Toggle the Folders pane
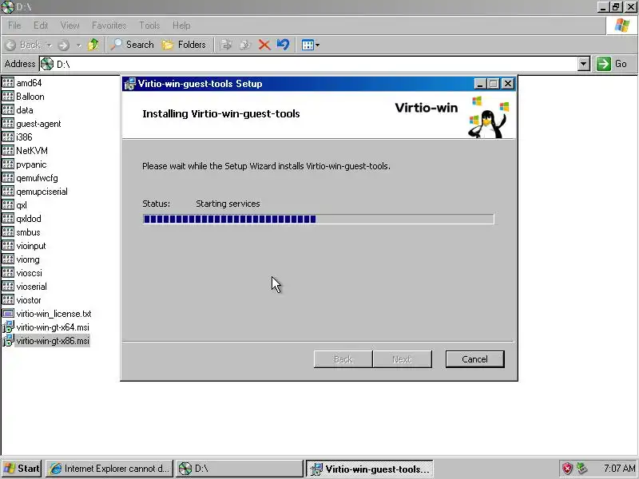This screenshot has width=639, height=479. (184, 45)
